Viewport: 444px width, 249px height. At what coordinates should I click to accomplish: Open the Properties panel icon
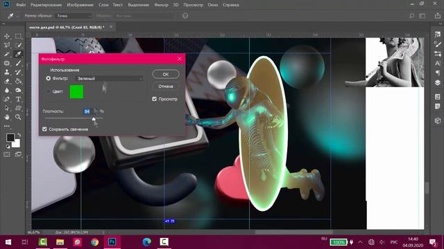pos(438,97)
